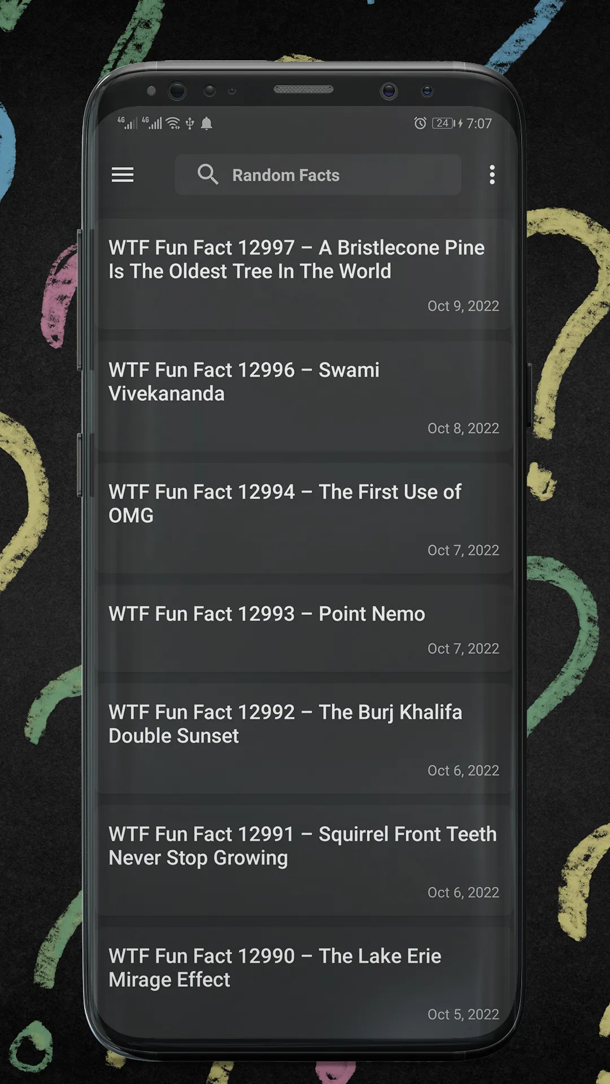This screenshot has width=610, height=1084.
Task: Tap the Oct 5, 2022 date label
Action: coord(463,1015)
